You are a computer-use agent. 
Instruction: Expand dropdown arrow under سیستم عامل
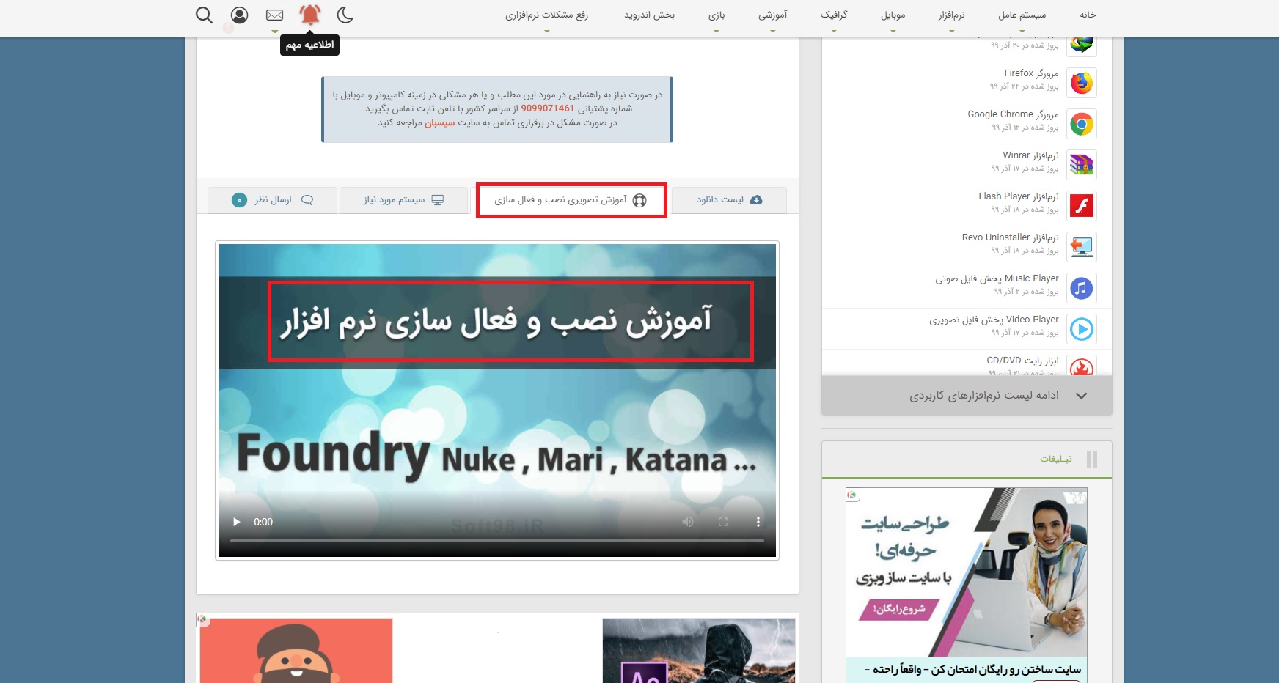click(x=1022, y=31)
